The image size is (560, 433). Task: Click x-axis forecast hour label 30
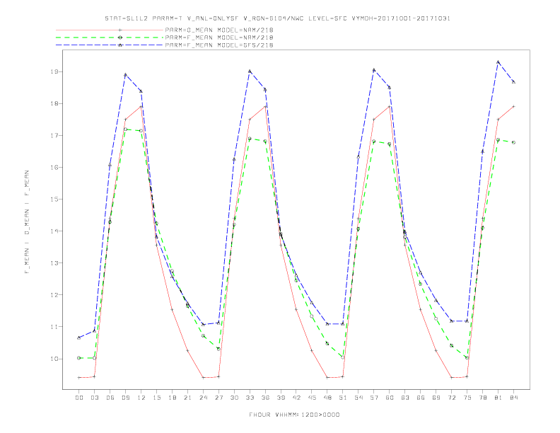point(234,398)
